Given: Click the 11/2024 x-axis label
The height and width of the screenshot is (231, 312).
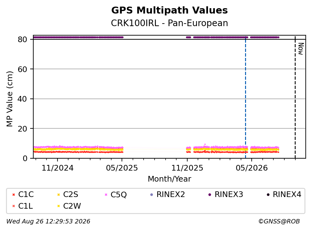Looking at the screenshot, I should pos(57,168).
